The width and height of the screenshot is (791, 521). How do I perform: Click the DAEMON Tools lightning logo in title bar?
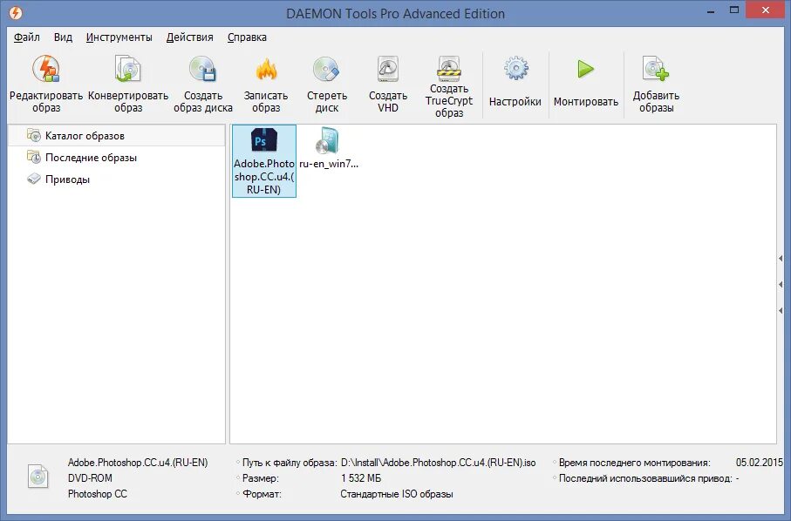[x=16, y=12]
